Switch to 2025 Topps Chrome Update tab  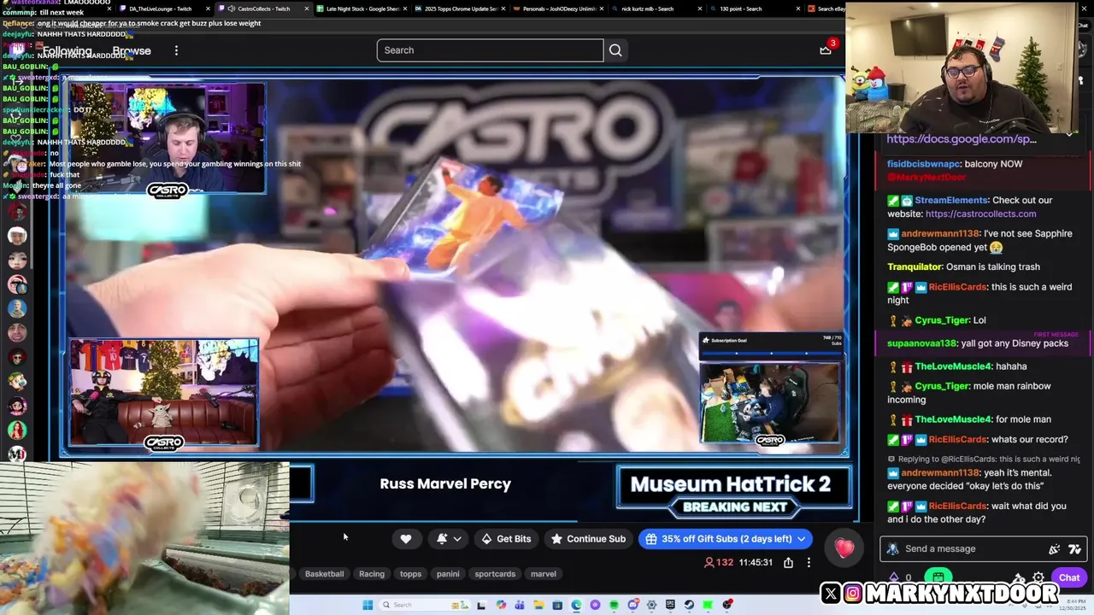click(x=460, y=9)
